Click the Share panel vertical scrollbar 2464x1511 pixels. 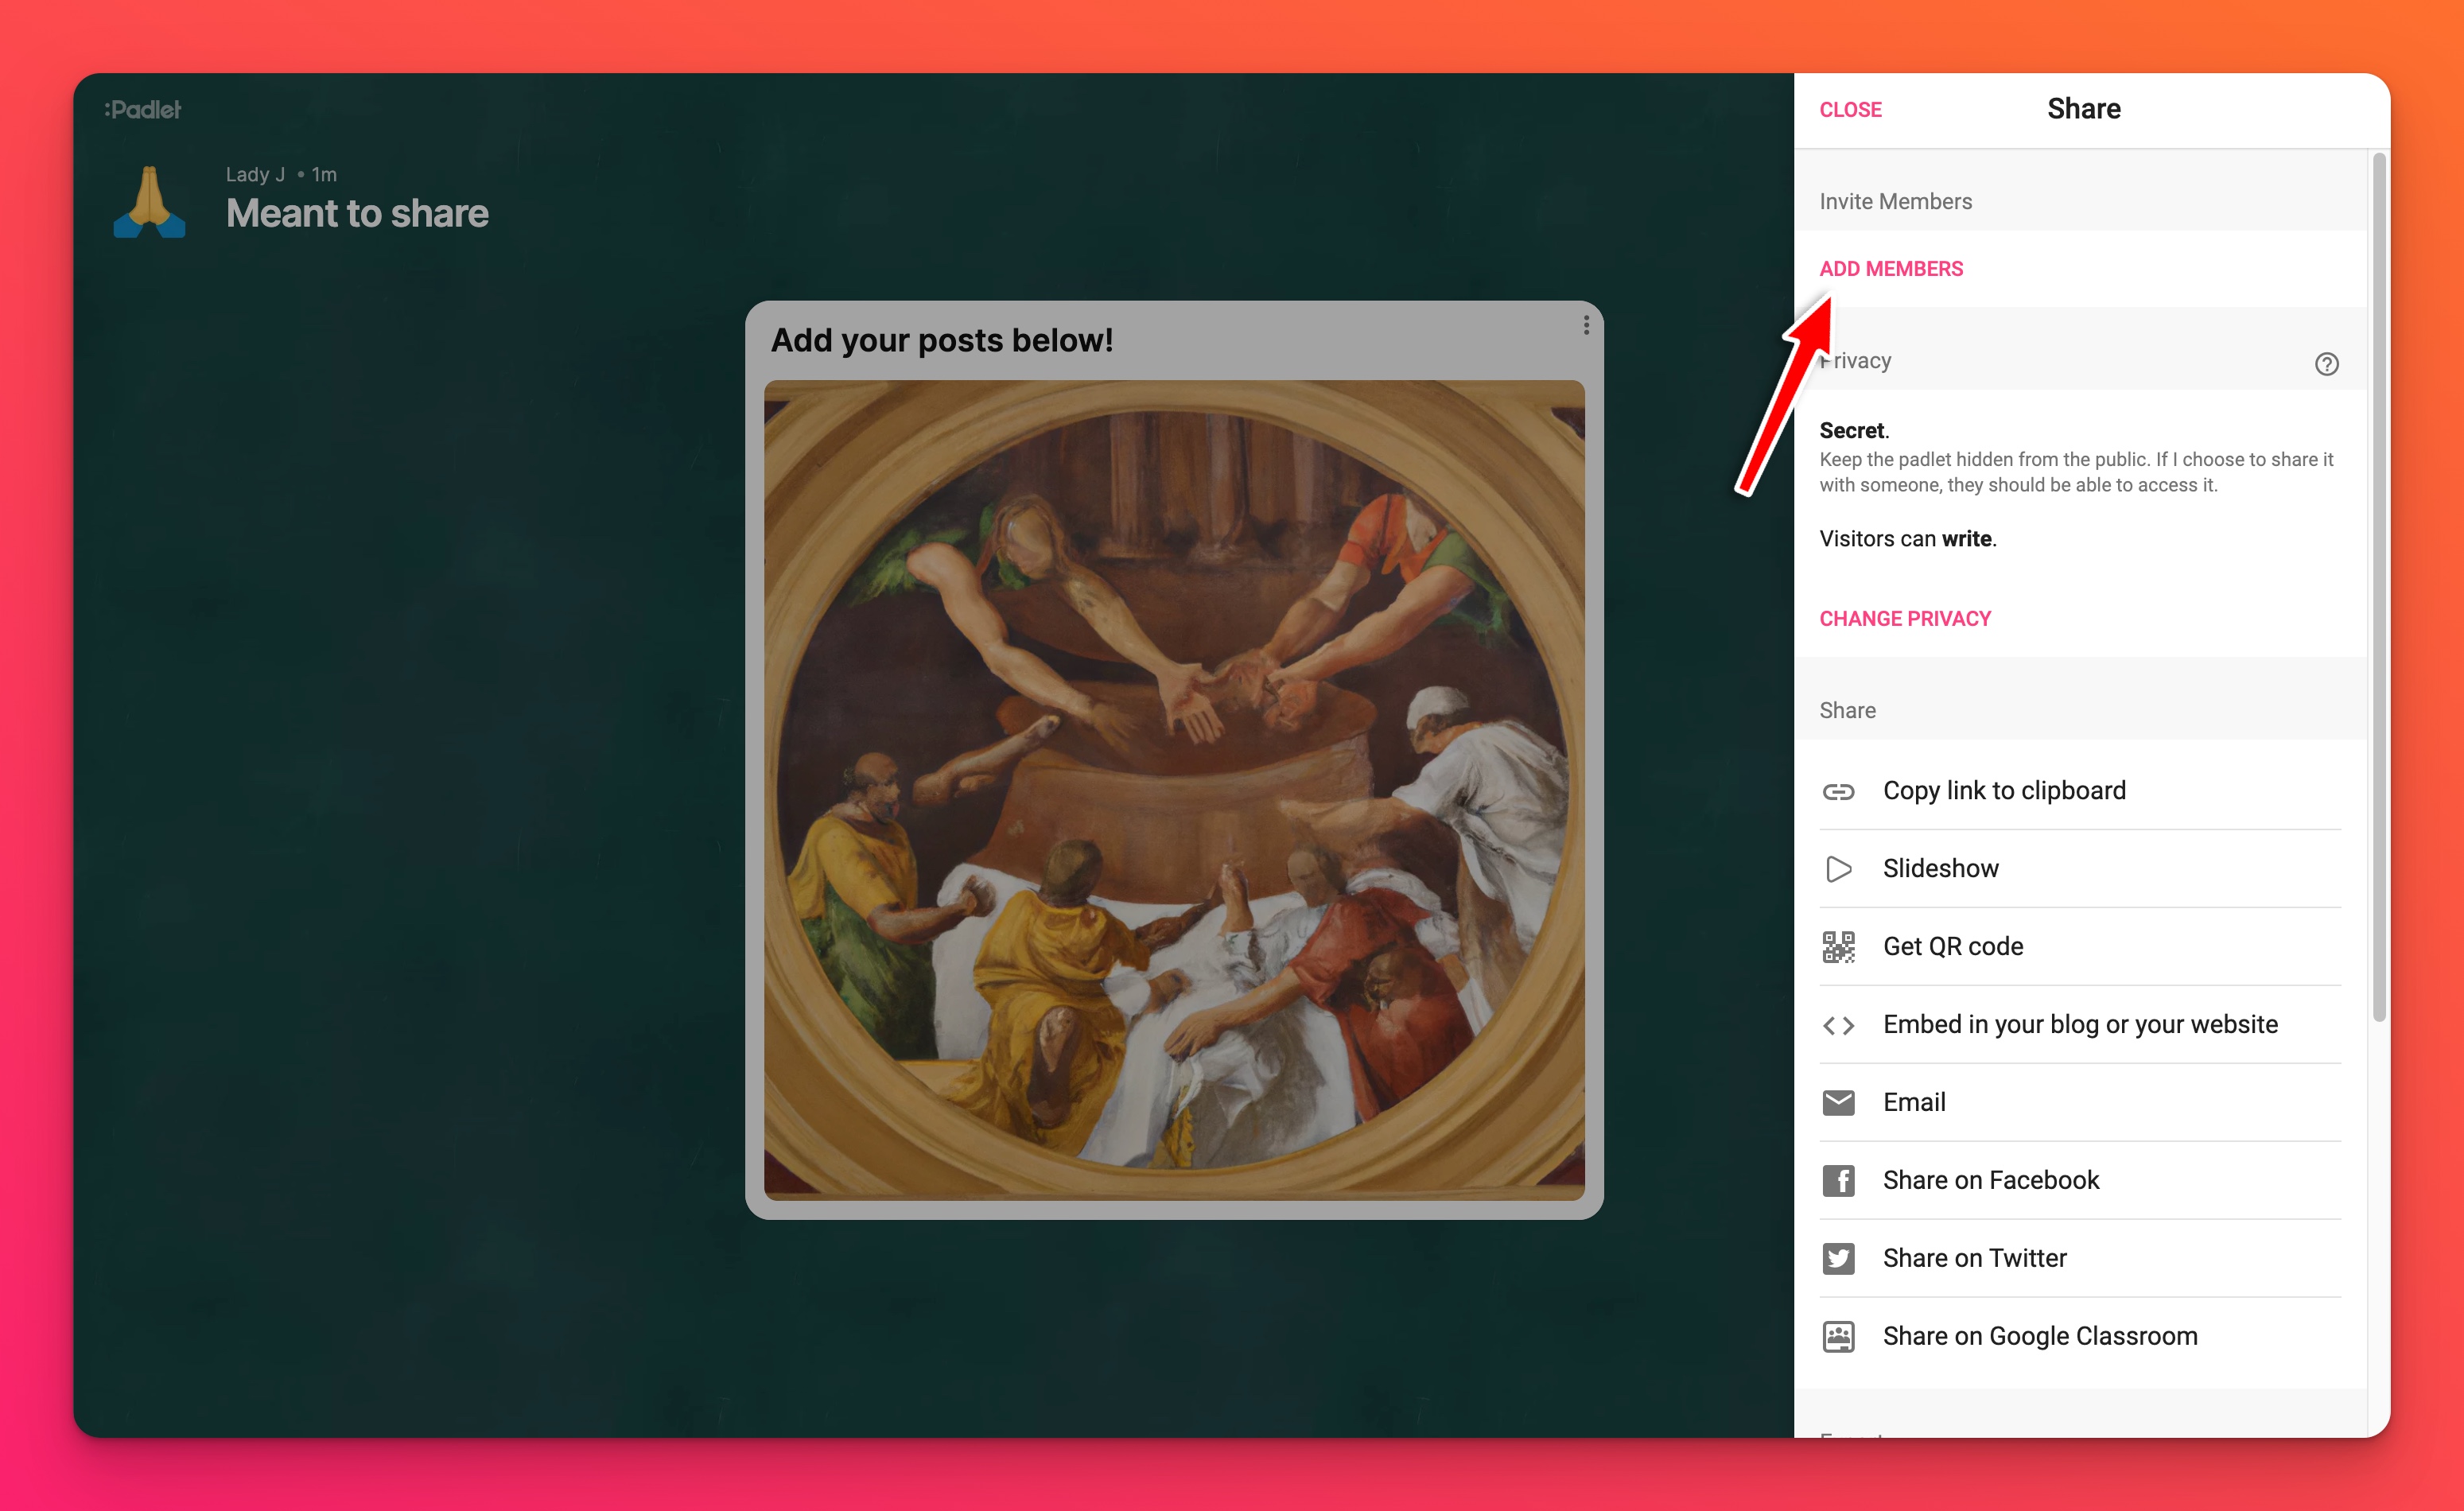click(2379, 587)
